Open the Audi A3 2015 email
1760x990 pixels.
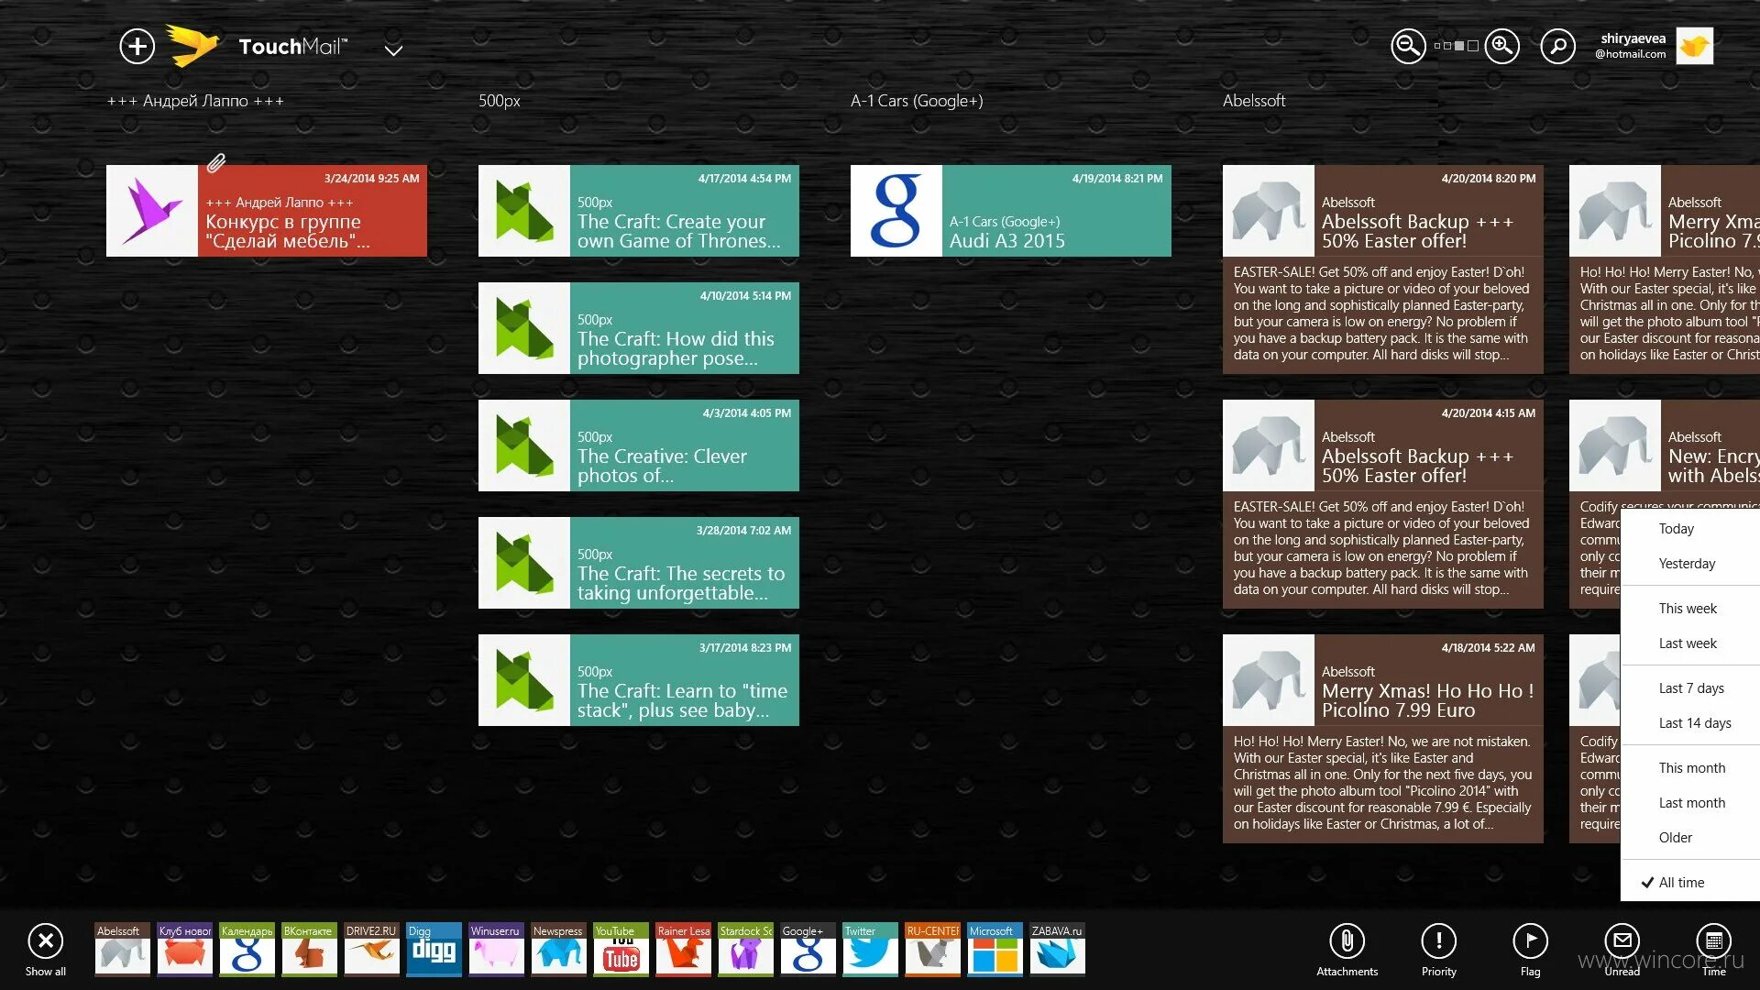[1010, 211]
